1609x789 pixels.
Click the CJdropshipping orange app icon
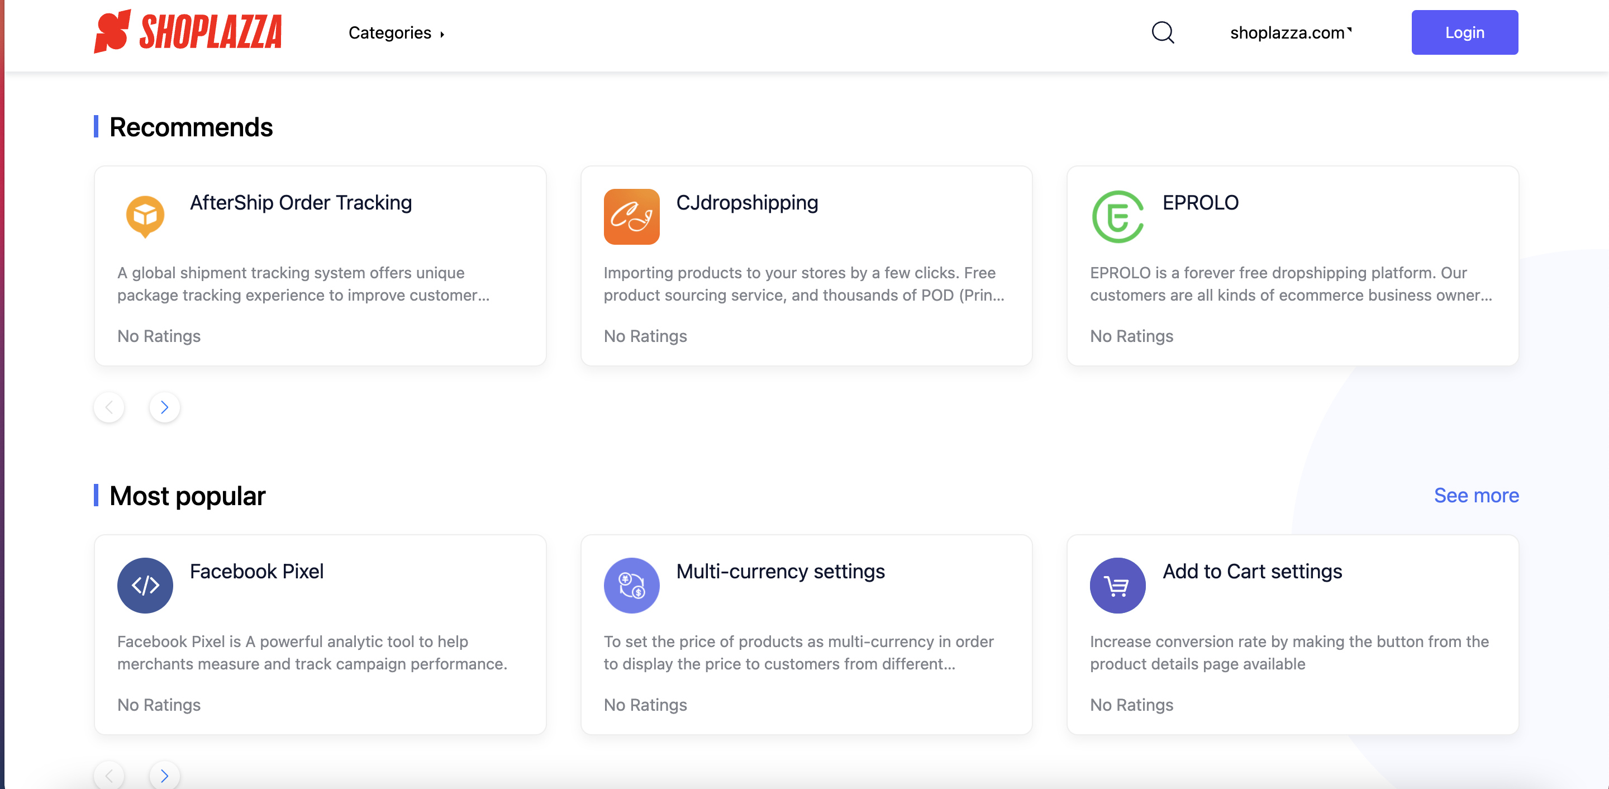pyautogui.click(x=631, y=216)
